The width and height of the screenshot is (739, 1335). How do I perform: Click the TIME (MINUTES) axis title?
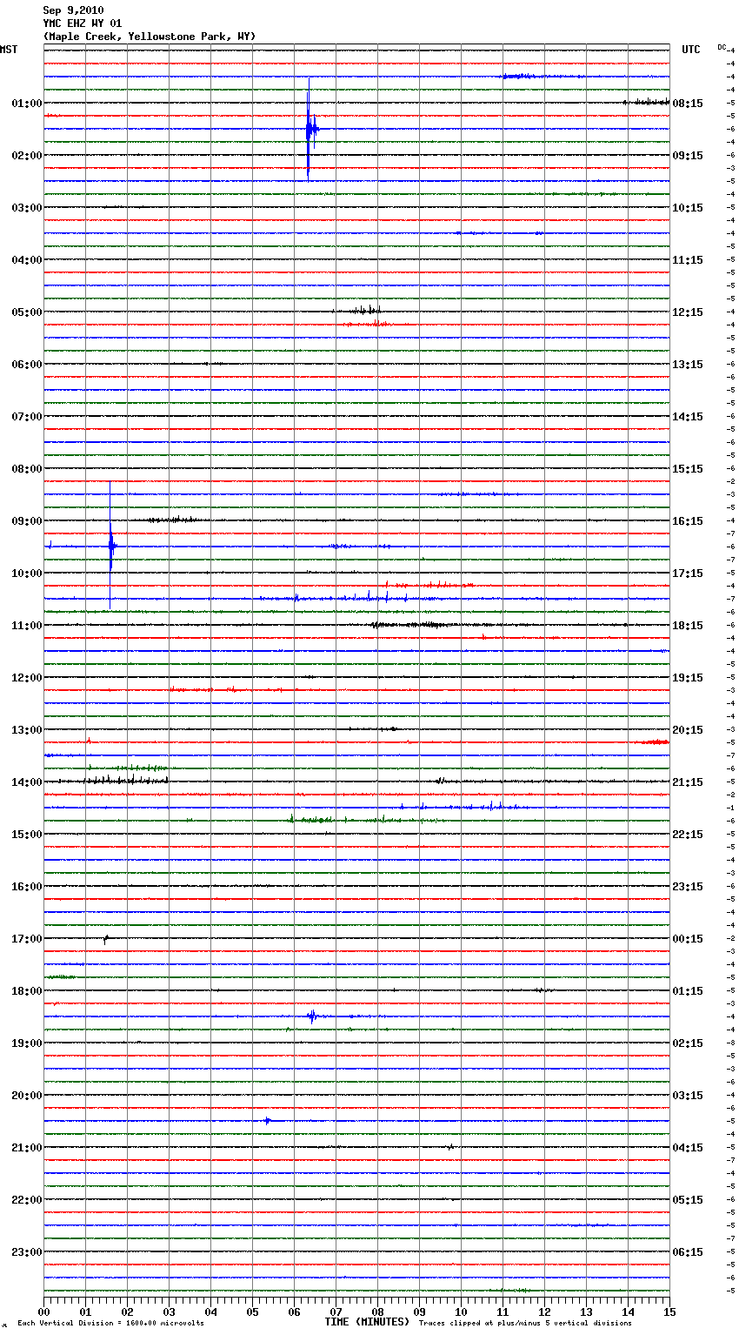click(x=366, y=1322)
